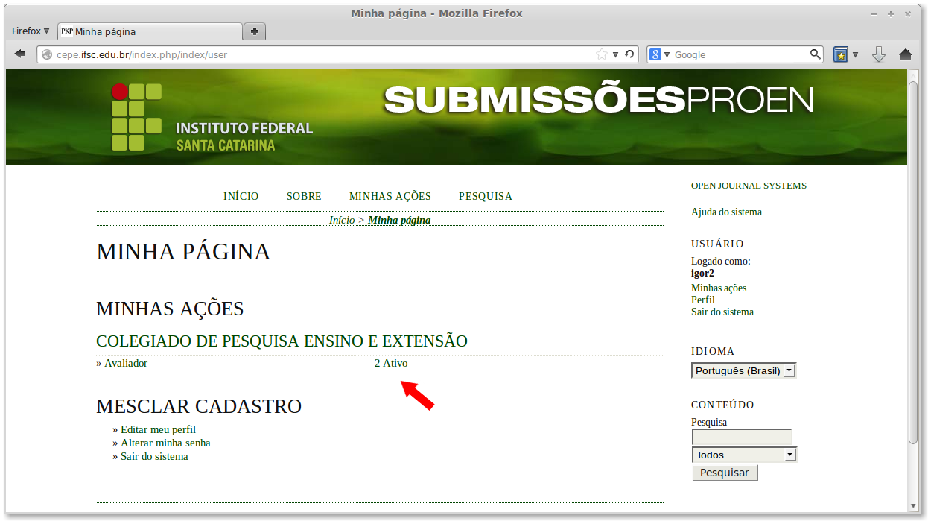This screenshot has width=928, height=521.
Task: Click the Downloads arrow icon
Action: click(879, 54)
